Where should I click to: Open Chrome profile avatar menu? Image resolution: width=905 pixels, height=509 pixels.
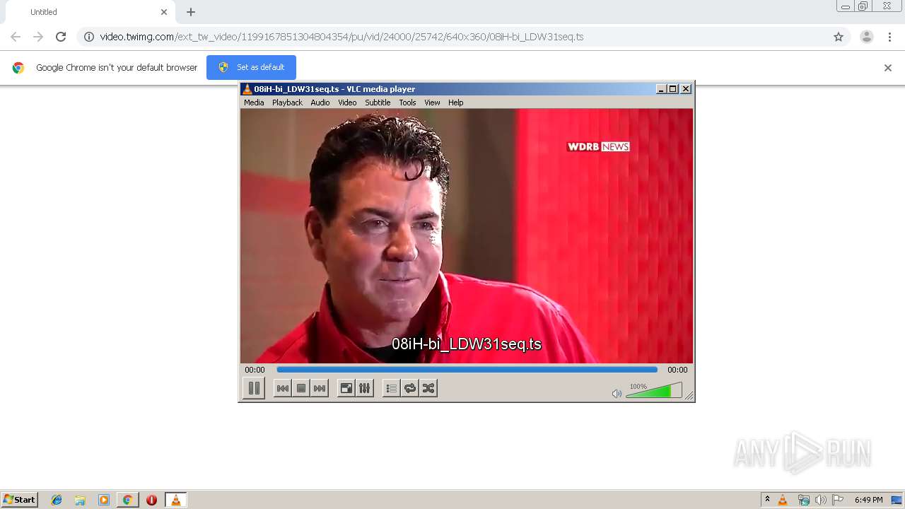click(867, 37)
